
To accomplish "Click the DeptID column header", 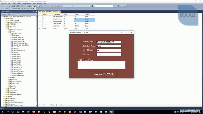I will tap(77, 15).
